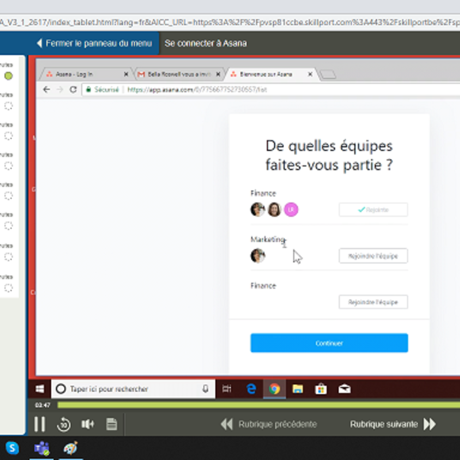460x460 pixels.
Task: Rewind the video 10 seconds
Action: pos(64,424)
